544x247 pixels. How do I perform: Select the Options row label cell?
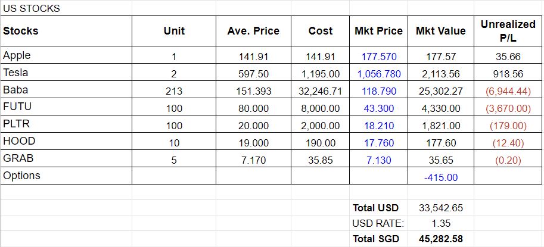[66, 176]
